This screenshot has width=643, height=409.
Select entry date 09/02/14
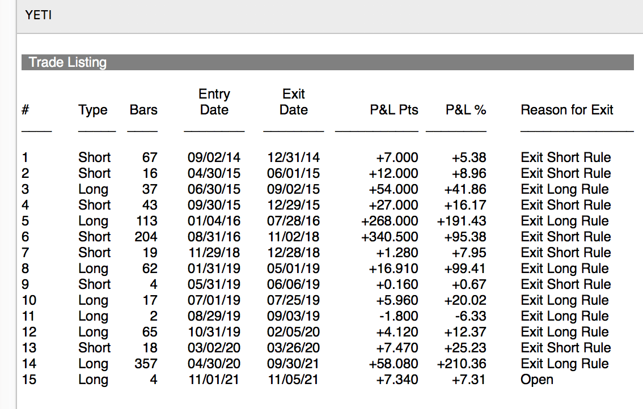click(214, 157)
